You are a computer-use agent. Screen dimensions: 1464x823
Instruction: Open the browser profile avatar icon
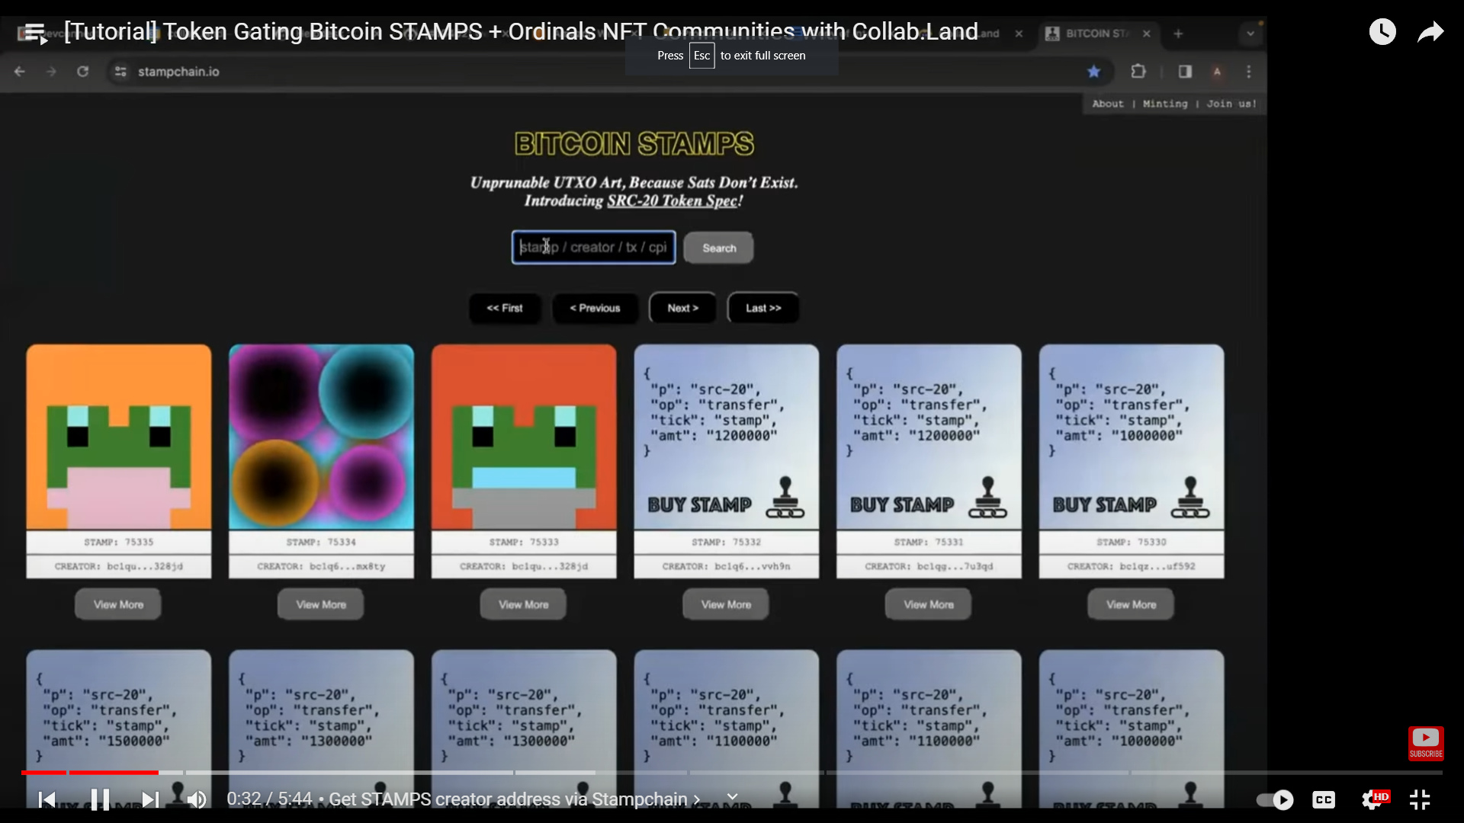pyautogui.click(x=1218, y=71)
